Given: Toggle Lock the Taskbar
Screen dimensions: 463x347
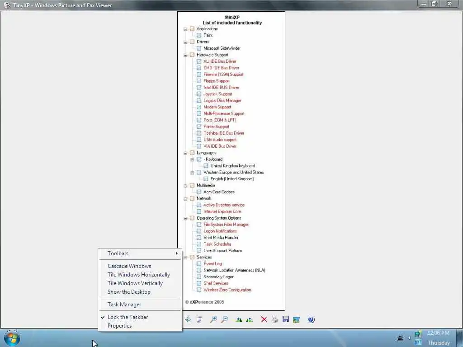Looking at the screenshot, I should 140,317.
